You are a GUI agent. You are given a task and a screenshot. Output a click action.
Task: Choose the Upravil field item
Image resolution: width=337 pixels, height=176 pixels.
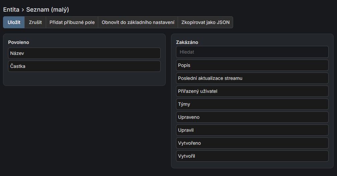pos(252,130)
